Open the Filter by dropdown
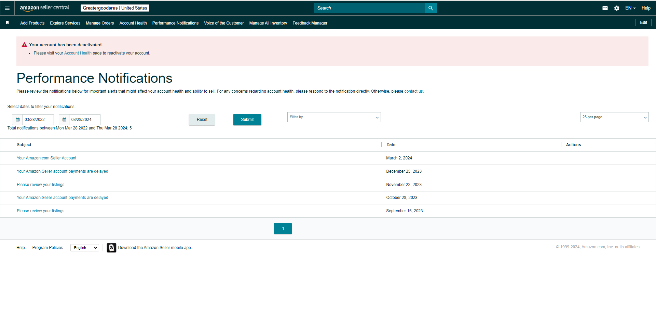 pos(334,117)
